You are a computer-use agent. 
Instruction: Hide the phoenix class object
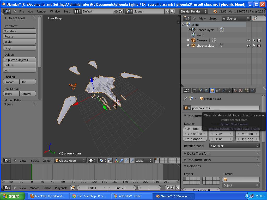pos(248,45)
